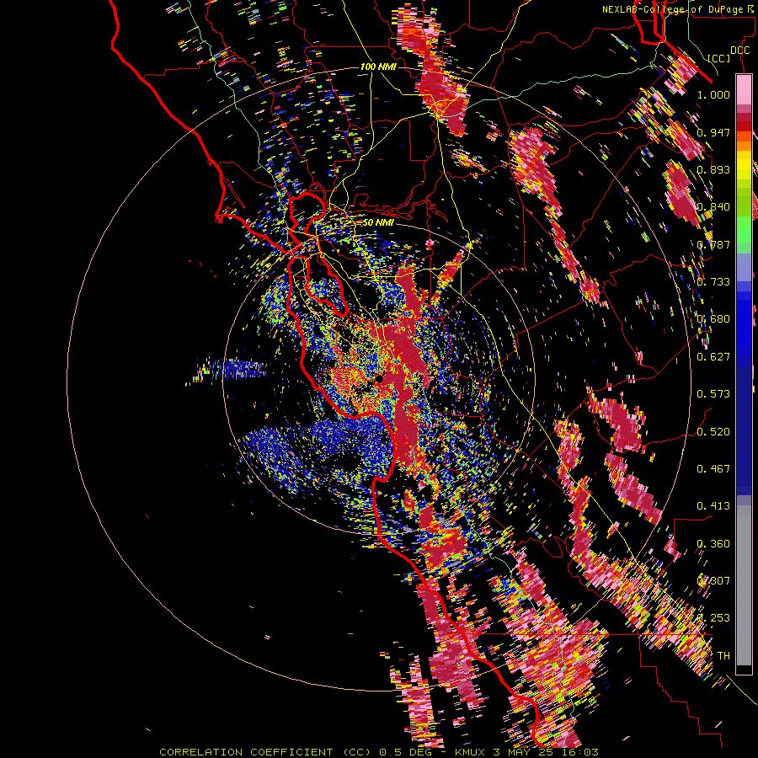Select the 0.253 scale value
This screenshot has height=758, width=758.
click(x=713, y=618)
